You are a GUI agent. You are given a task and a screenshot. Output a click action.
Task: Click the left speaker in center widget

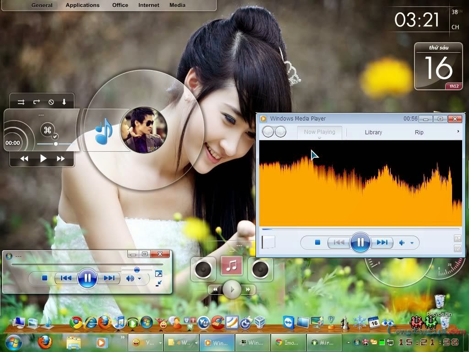[203, 269]
